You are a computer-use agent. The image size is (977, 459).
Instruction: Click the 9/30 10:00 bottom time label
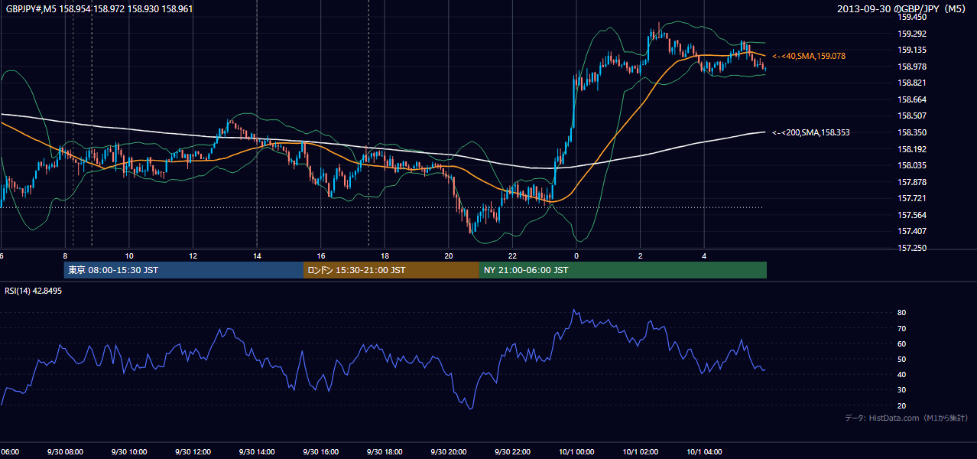(x=129, y=452)
